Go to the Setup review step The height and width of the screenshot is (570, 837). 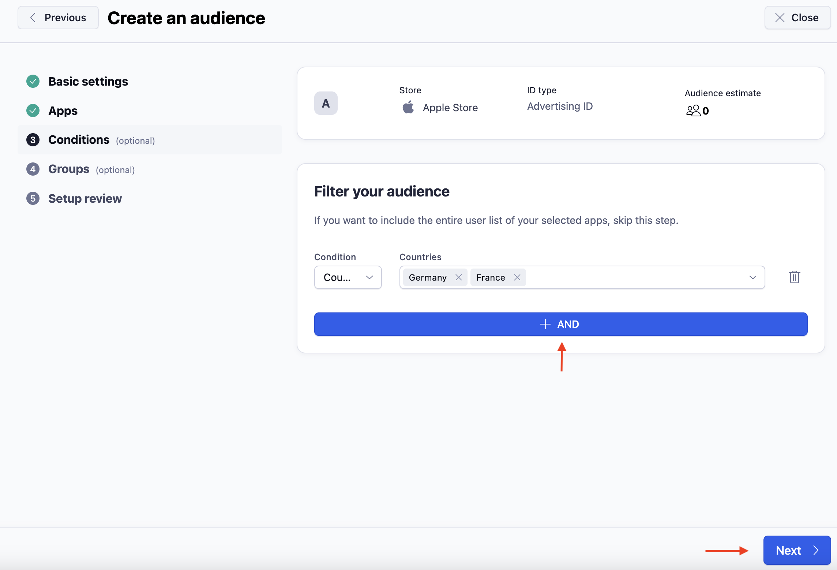[85, 198]
